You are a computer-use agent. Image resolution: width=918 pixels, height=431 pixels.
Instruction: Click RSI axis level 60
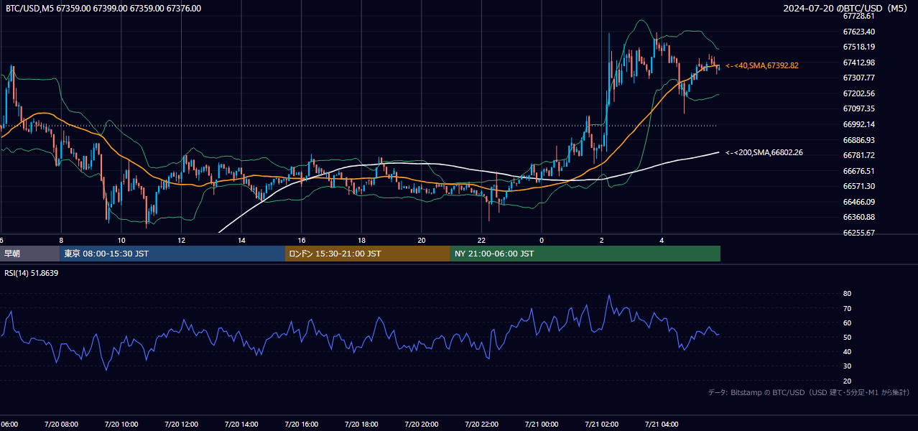click(848, 323)
